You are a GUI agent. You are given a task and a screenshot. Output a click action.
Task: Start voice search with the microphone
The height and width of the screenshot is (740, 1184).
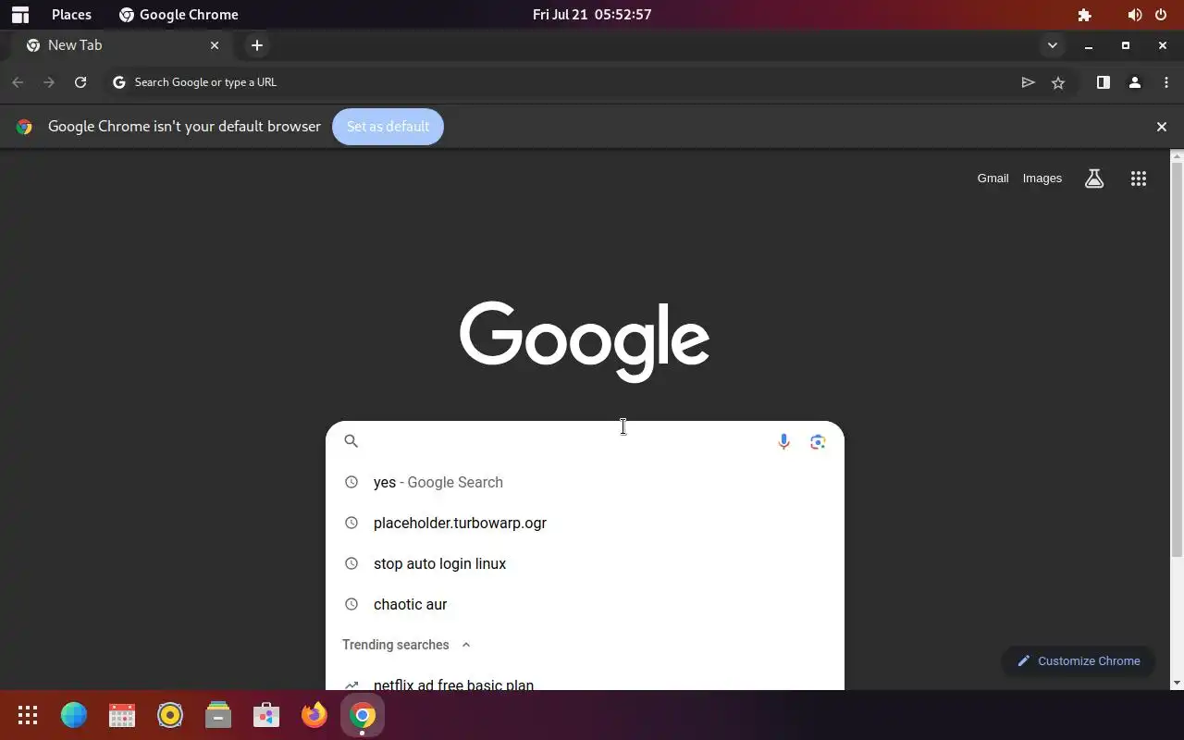(783, 442)
